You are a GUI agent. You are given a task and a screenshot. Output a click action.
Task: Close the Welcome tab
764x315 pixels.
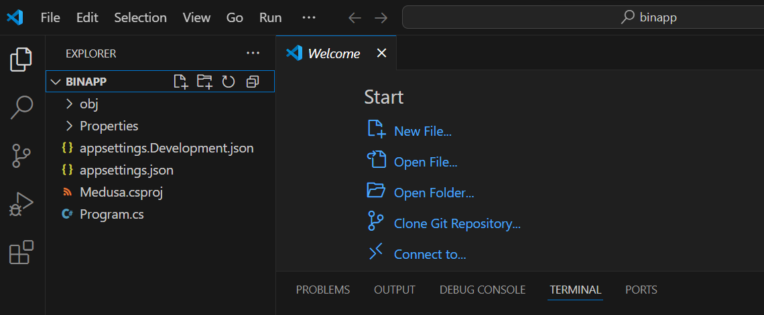tap(381, 53)
